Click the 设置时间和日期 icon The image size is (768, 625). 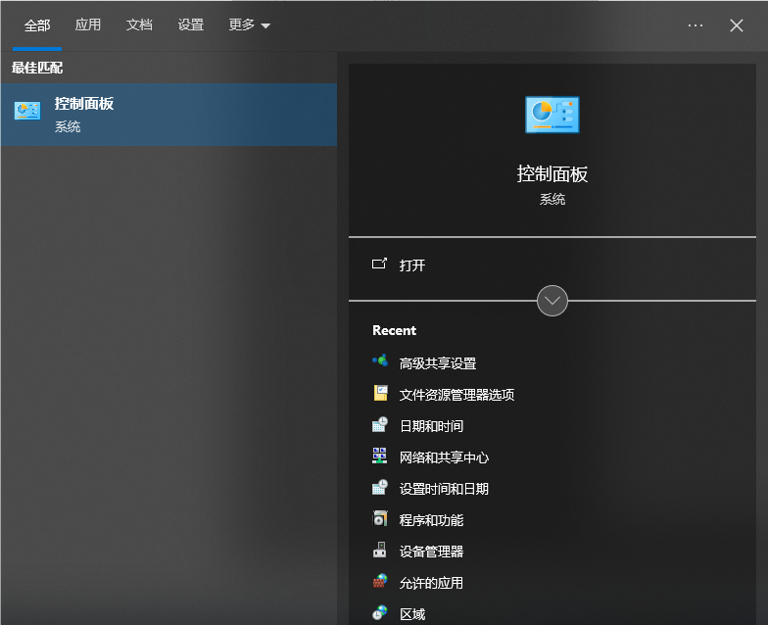[x=380, y=487]
